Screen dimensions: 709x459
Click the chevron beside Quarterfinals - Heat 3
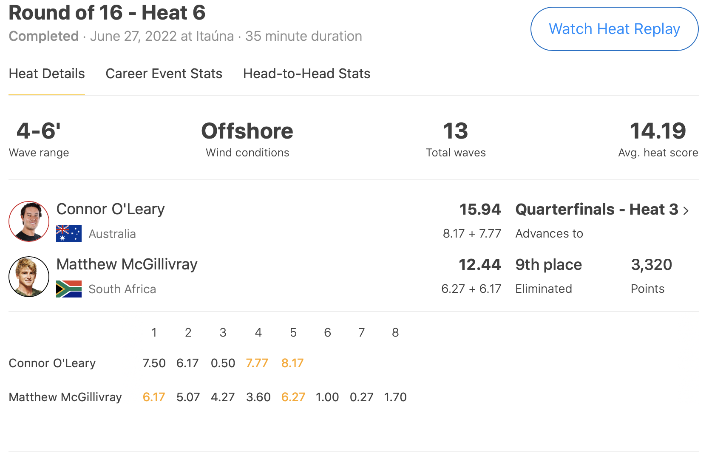[686, 210]
